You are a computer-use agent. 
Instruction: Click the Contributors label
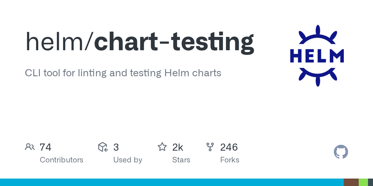coord(62,160)
